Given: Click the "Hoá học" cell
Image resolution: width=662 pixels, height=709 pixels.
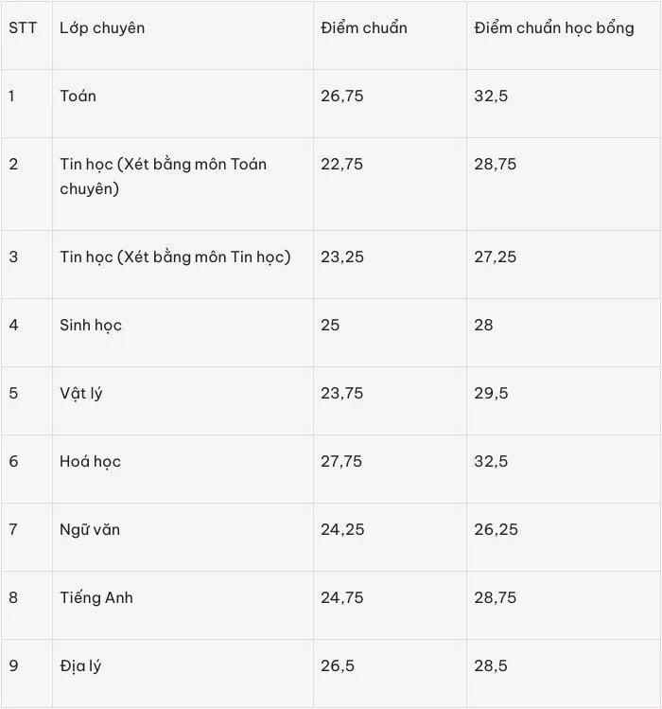Looking at the screenshot, I should [183, 469].
